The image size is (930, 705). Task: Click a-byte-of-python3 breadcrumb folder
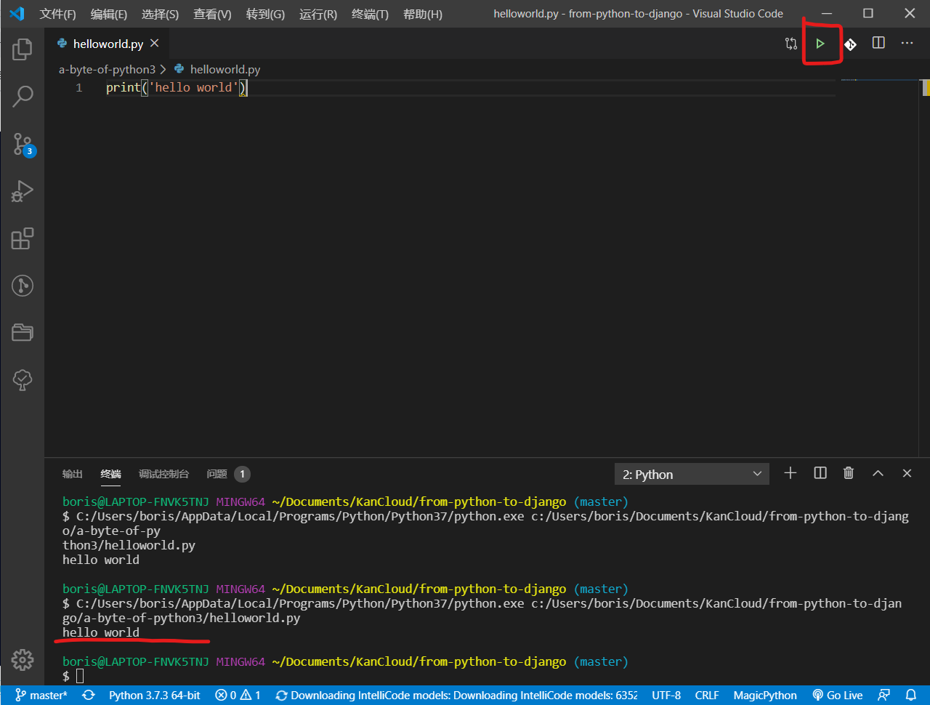[x=107, y=69]
